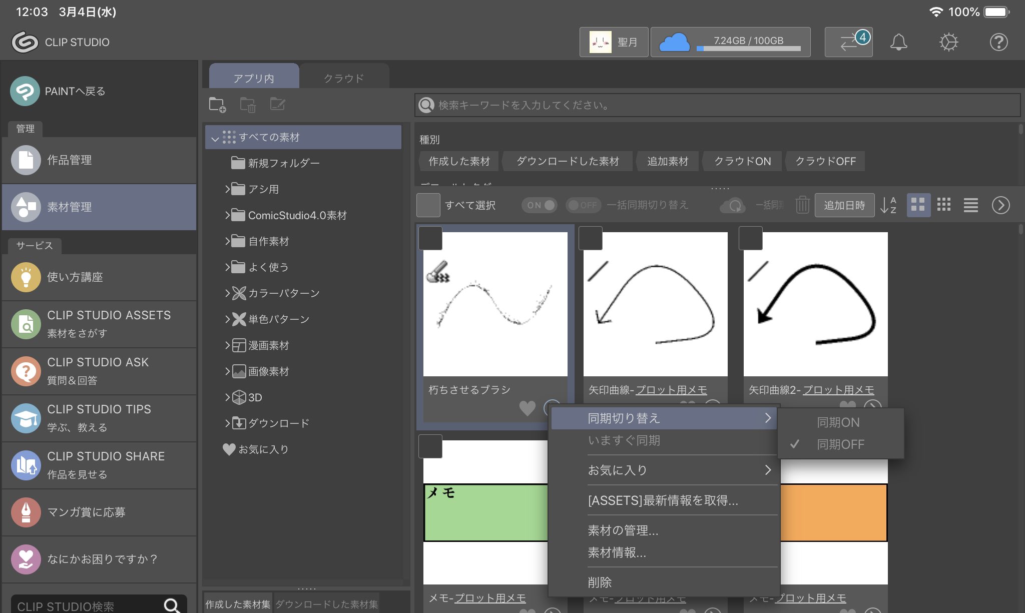This screenshot has width=1025, height=613.
Task: Favorite the 朽ちさせるブラシ material heart
Action: 527,408
